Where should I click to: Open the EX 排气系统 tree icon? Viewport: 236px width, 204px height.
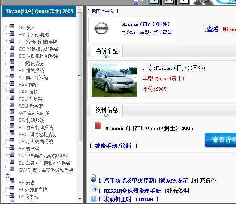coord(12,69)
